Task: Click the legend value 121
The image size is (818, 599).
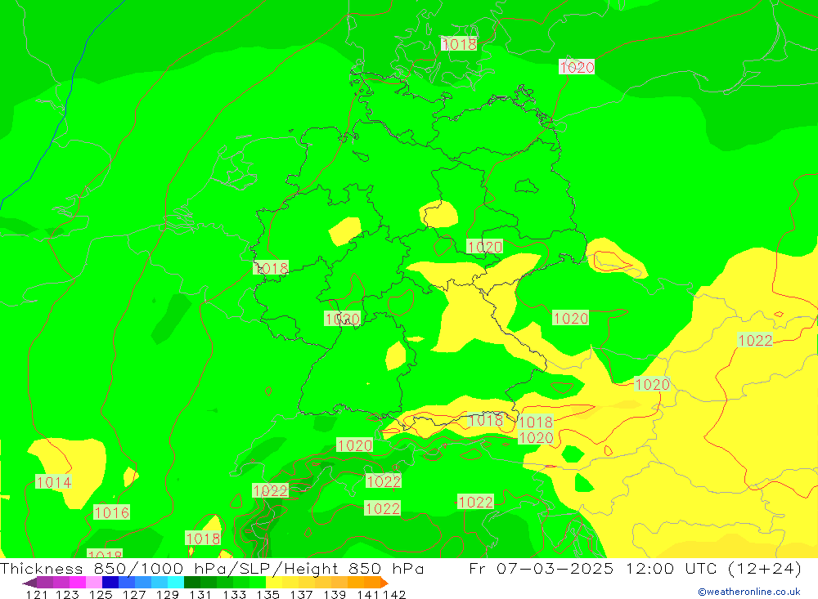Action: pyautogui.click(x=37, y=594)
